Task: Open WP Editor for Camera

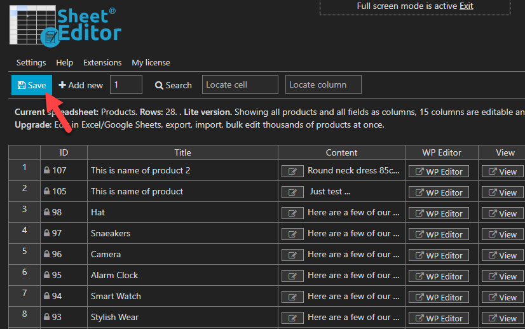Action: pos(439,255)
